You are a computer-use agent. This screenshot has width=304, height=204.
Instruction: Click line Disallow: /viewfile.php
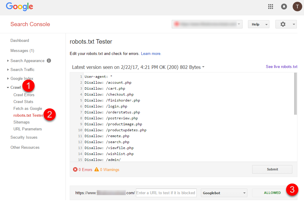tap(109, 148)
